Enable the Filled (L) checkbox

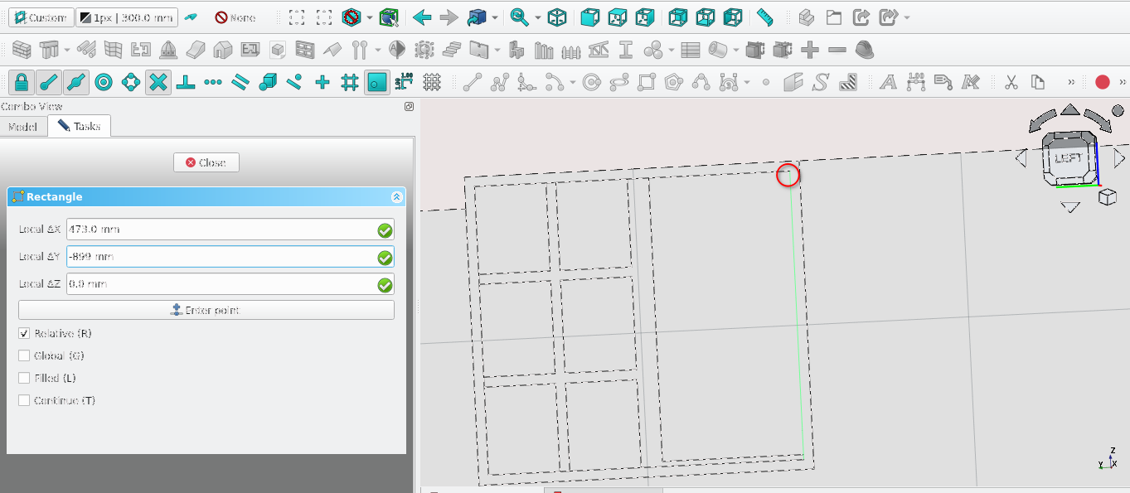pos(24,378)
